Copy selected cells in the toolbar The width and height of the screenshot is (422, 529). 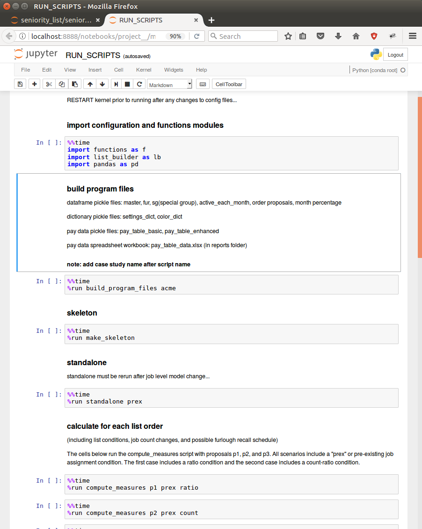click(x=62, y=84)
